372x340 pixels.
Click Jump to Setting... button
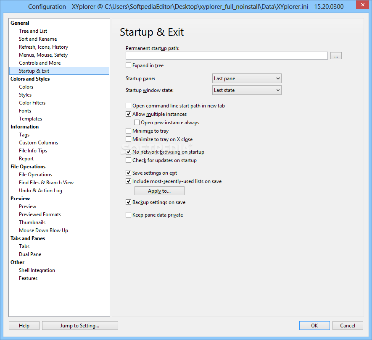[80, 326]
